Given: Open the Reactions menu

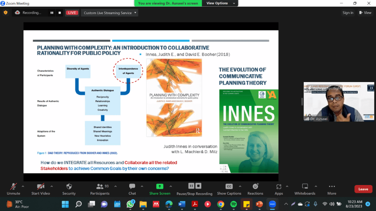Looking at the screenshot, I should pos(255,187).
